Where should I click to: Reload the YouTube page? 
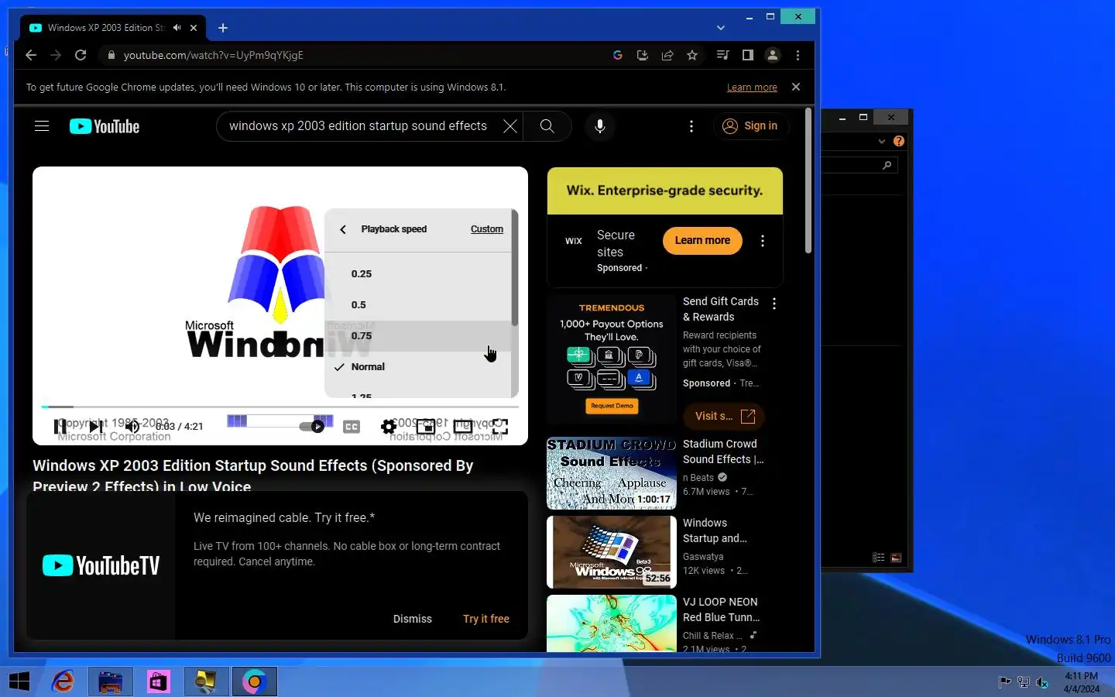pyautogui.click(x=81, y=55)
